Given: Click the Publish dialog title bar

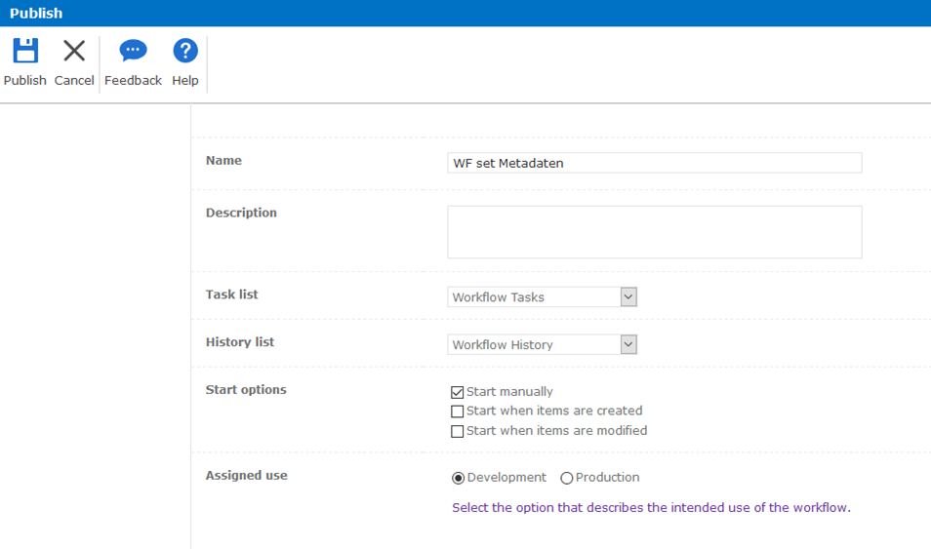Looking at the screenshot, I should (x=465, y=13).
